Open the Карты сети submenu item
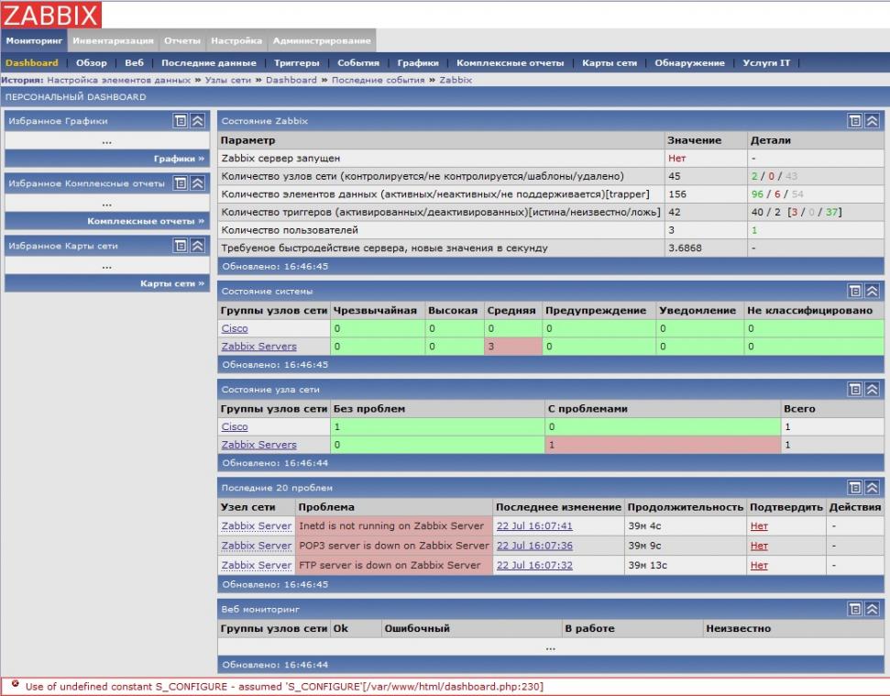 coord(610,63)
